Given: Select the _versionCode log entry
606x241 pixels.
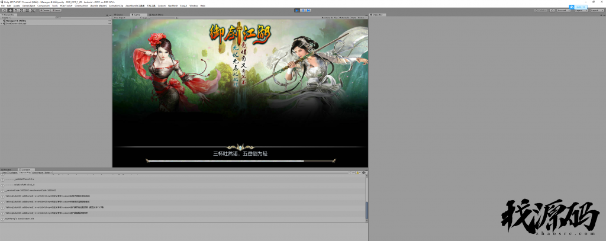Looking at the screenshot, I should click(182, 190).
